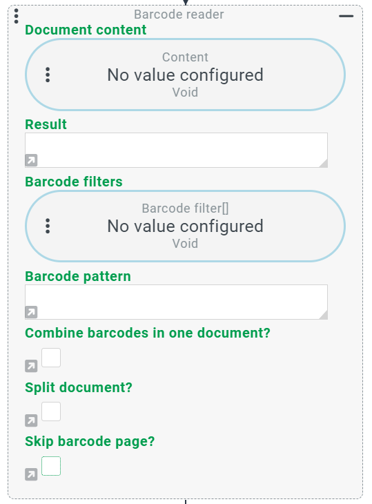Enable Combine barcodes in one document checkbox
The height and width of the screenshot is (504, 372).
(51, 358)
